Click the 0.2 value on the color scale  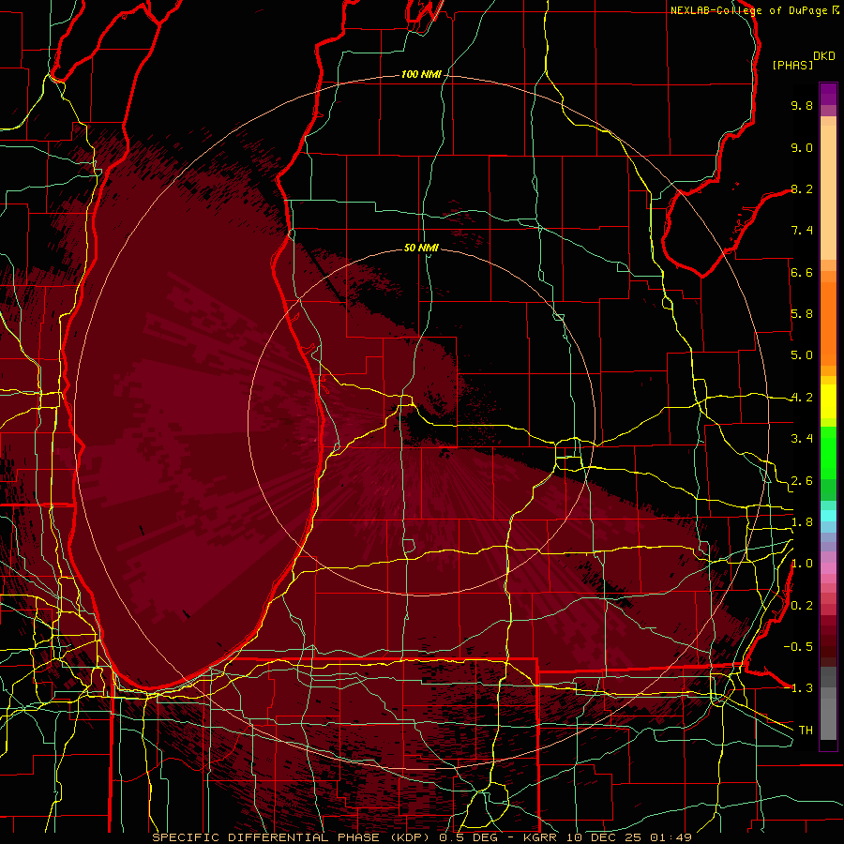pos(802,606)
